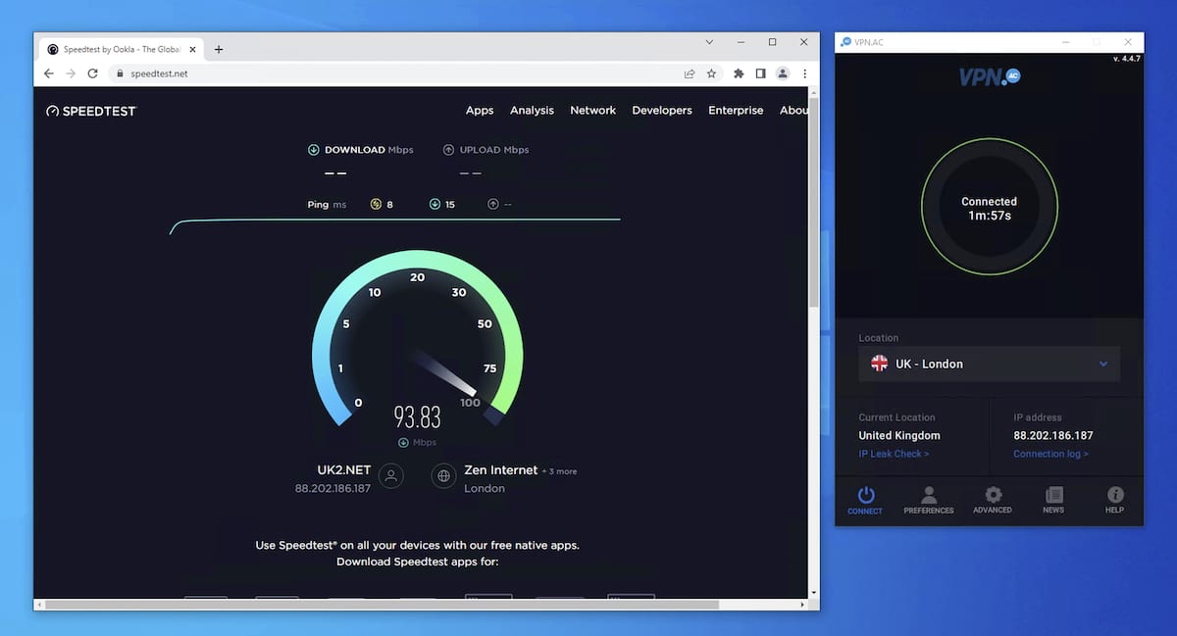Open the Enterprise menu on Speedtest

736,111
